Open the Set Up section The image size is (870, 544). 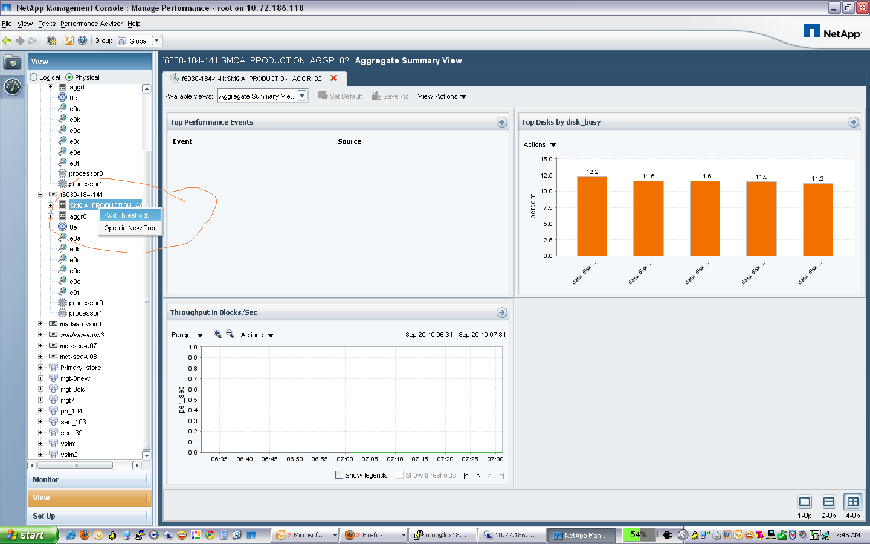pos(88,516)
